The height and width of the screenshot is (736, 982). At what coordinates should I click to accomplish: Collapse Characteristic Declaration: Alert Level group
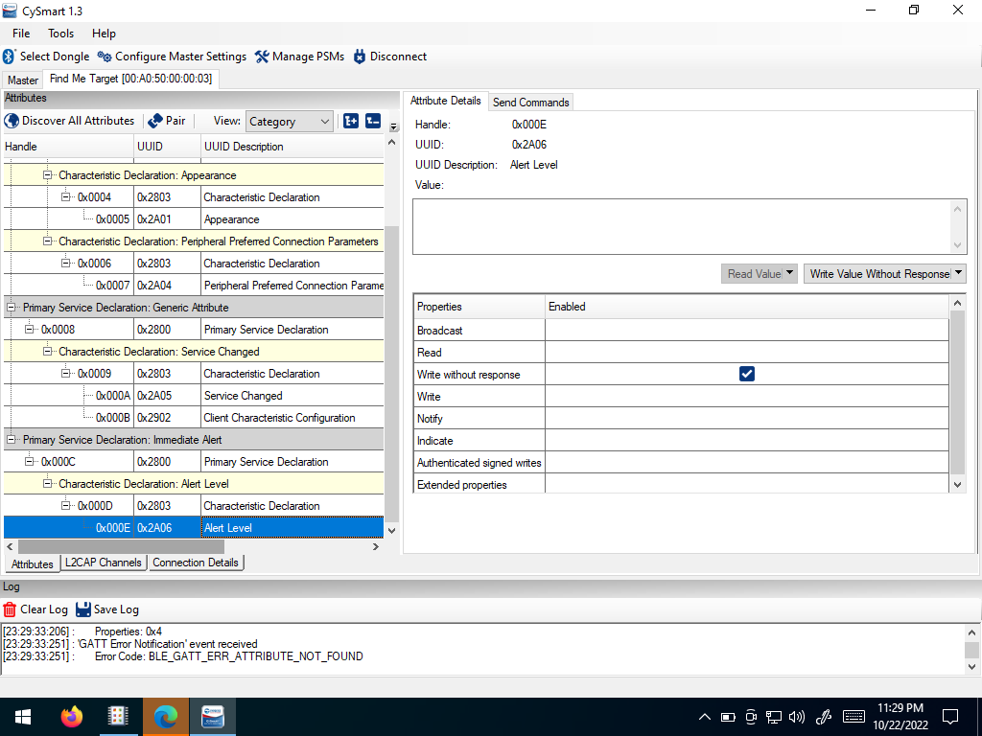tap(47, 483)
